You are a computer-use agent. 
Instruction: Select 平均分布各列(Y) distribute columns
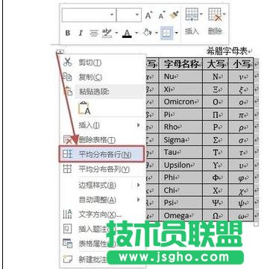pos(103,170)
